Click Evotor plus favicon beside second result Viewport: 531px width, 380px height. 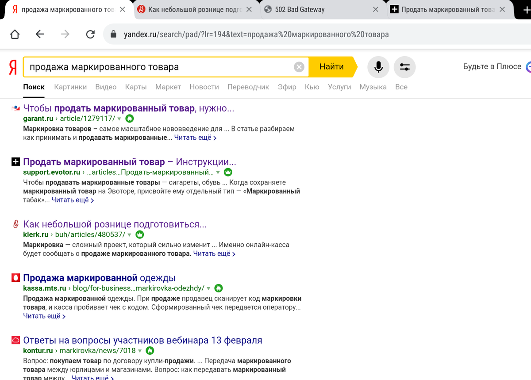click(15, 162)
